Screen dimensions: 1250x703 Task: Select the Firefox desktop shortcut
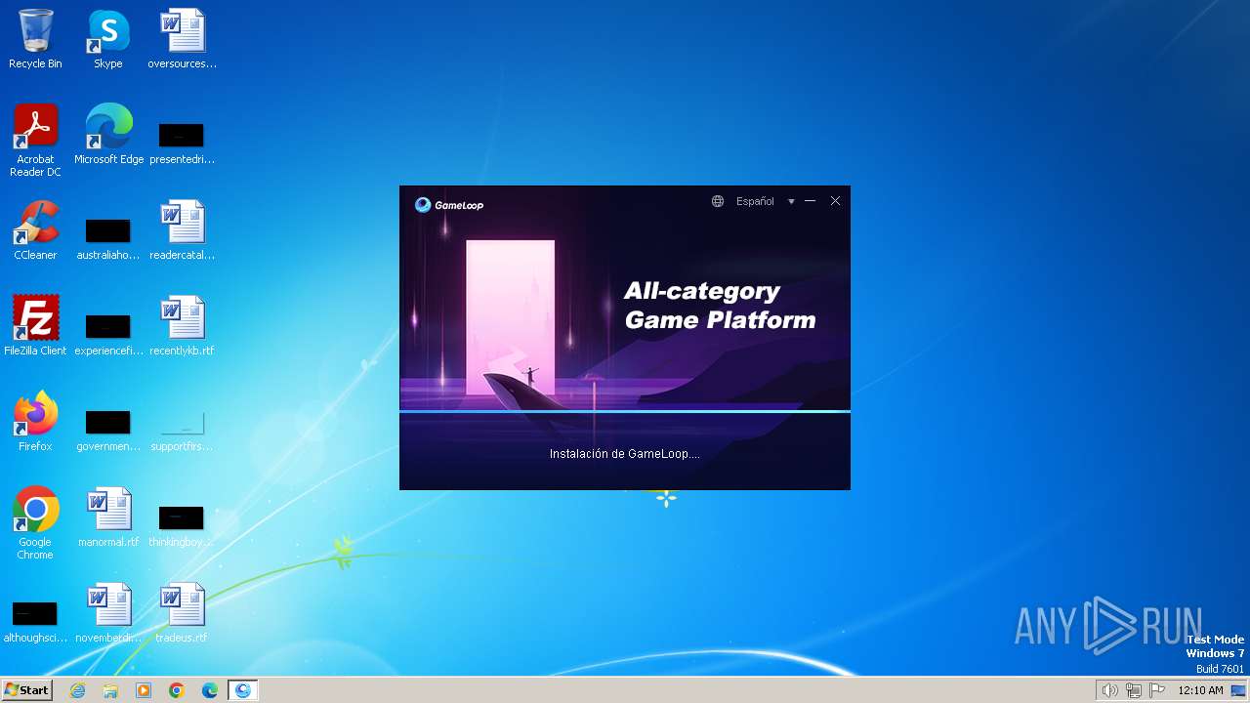pyautogui.click(x=35, y=422)
